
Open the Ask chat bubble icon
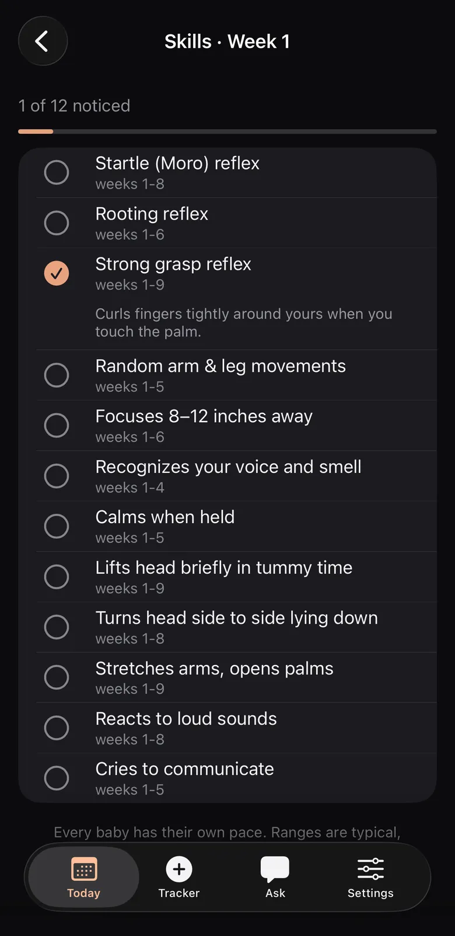(275, 869)
